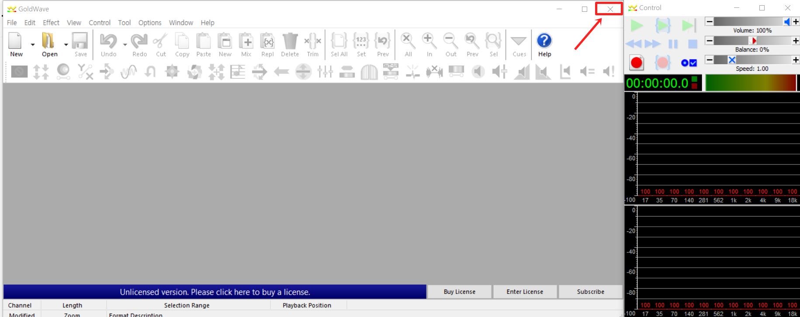Click the fade out effect icon
The image size is (800, 317).
[x=543, y=71]
